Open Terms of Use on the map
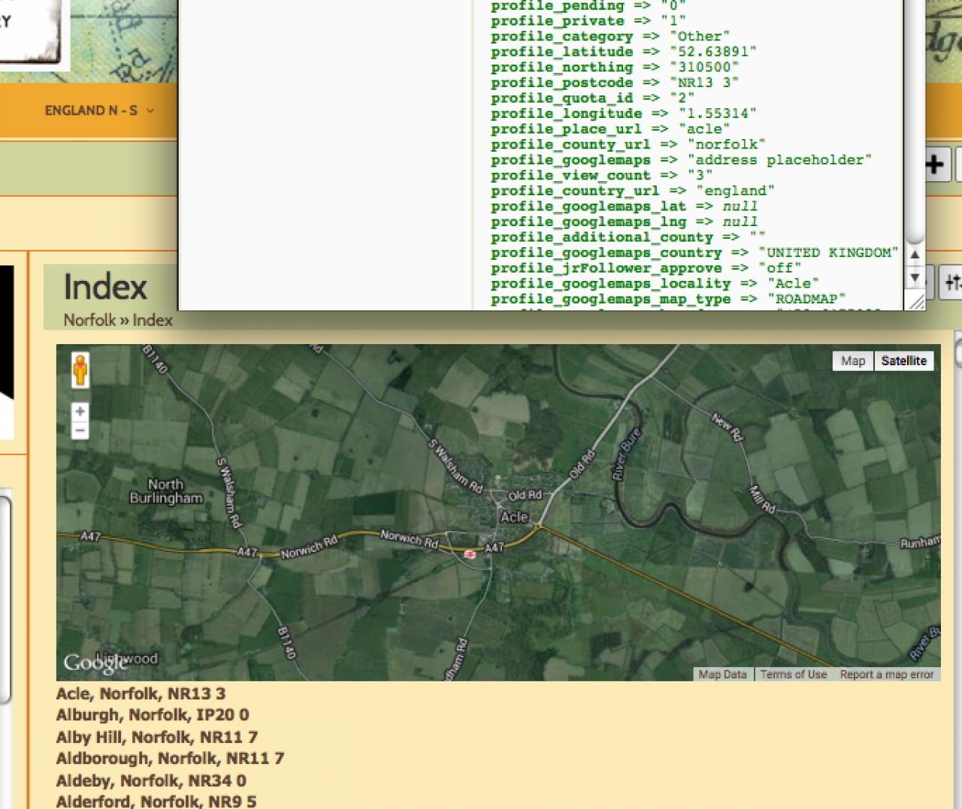 point(793,675)
